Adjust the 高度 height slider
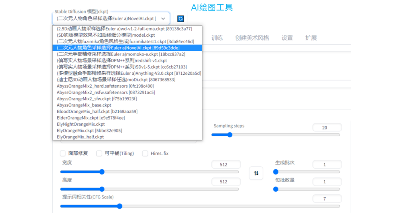This screenshot has width=408, height=220. coord(150,189)
